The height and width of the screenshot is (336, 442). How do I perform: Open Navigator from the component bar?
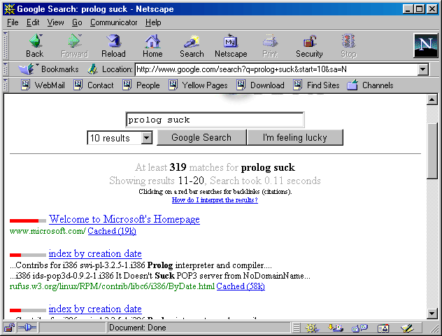pos(313,328)
